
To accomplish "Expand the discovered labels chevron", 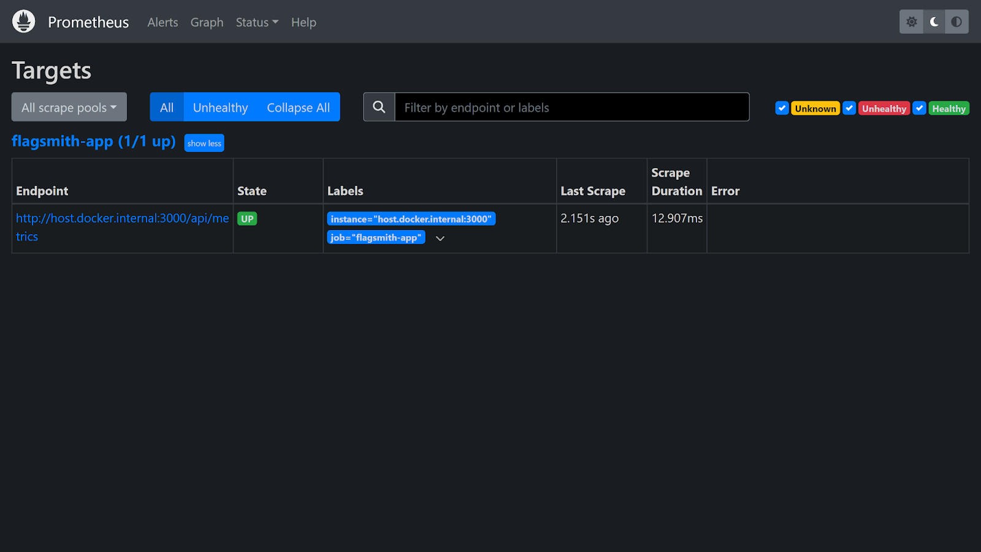I will click(440, 238).
